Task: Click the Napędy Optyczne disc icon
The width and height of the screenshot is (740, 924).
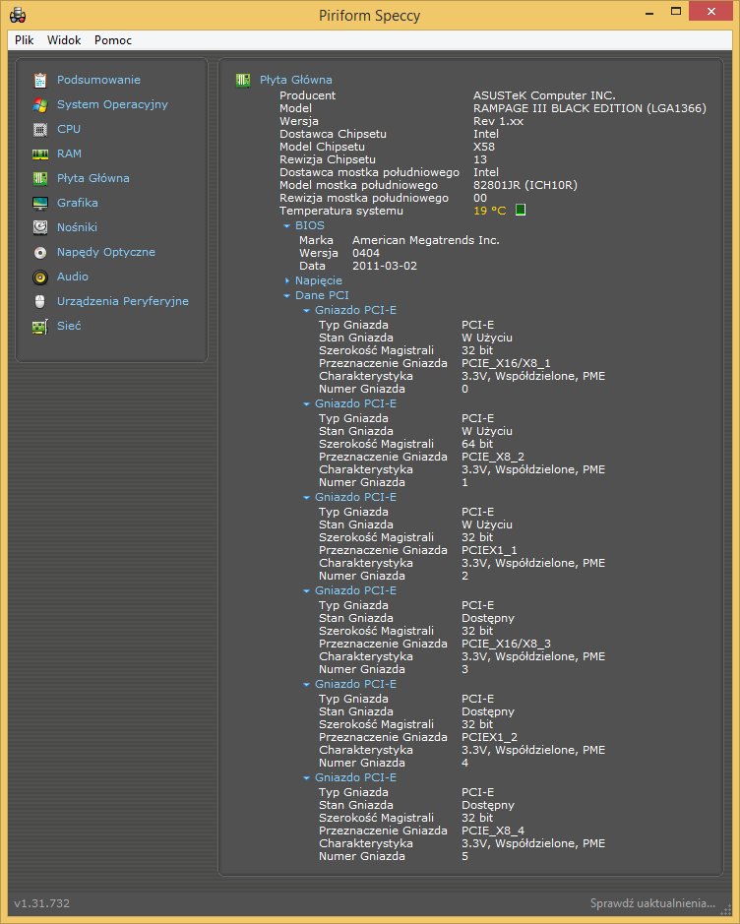Action: coord(40,253)
